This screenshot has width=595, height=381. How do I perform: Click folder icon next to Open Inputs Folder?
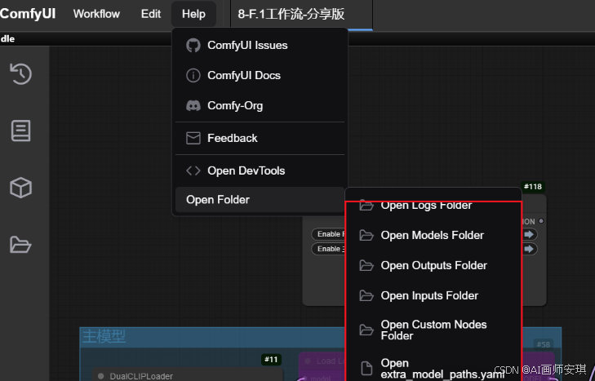(366, 295)
